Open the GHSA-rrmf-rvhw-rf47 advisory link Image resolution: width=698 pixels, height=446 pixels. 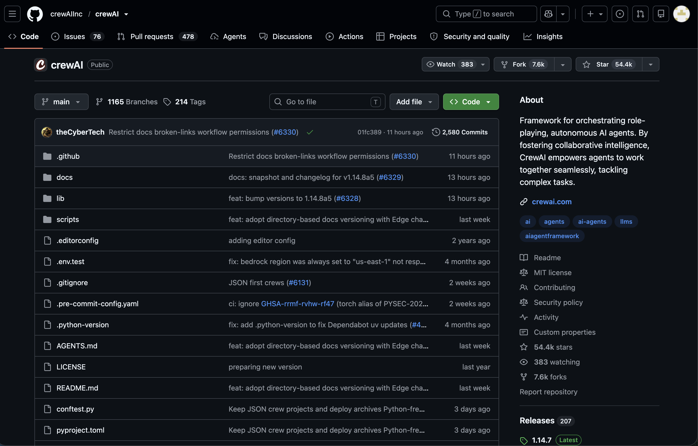(x=297, y=304)
